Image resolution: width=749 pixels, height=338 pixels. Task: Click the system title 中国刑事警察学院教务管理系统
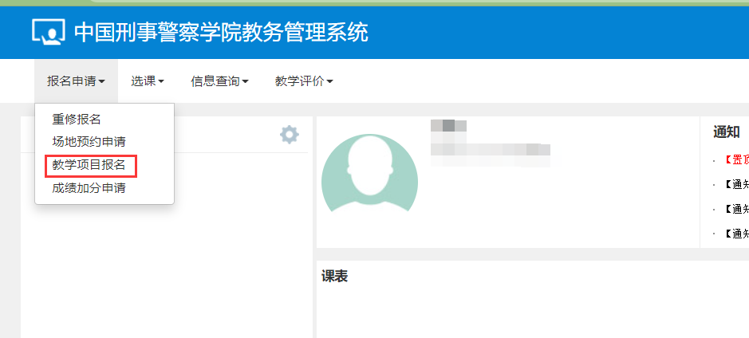(x=221, y=32)
